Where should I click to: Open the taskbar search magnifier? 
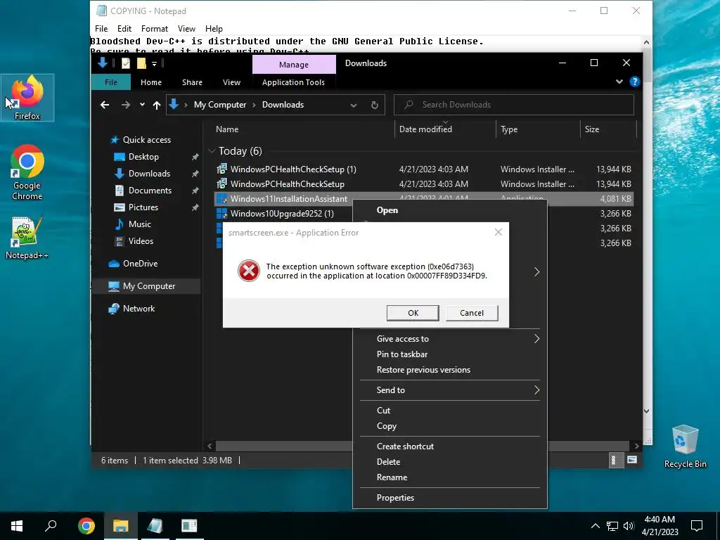click(x=51, y=526)
